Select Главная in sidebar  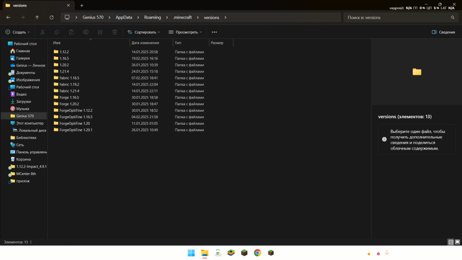tap(23, 51)
